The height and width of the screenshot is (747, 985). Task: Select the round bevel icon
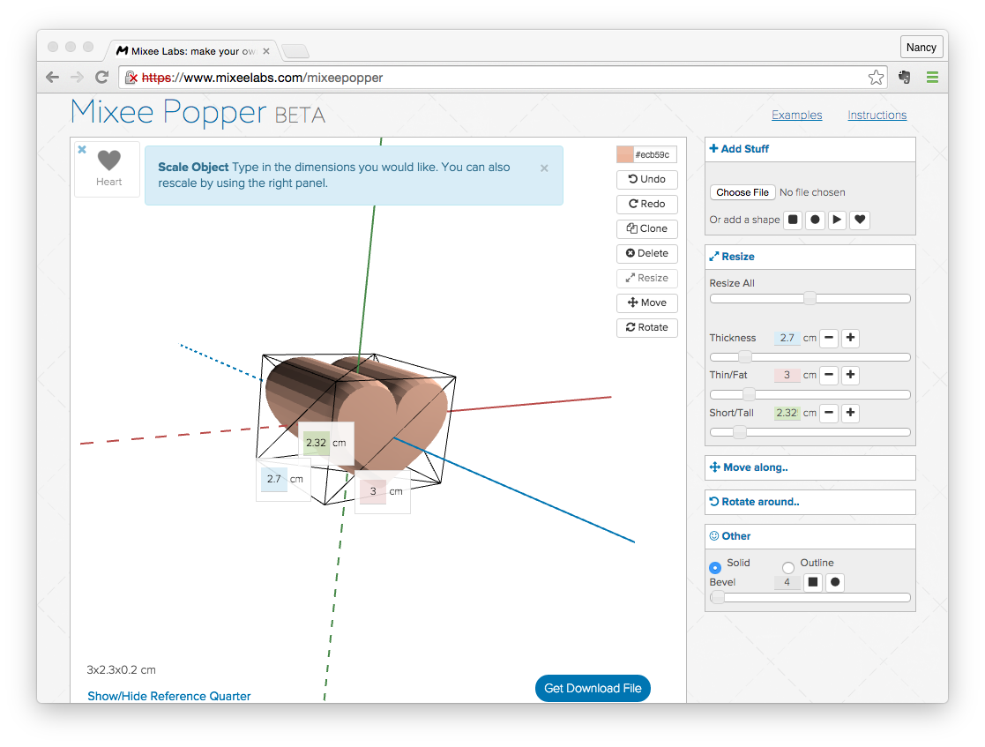click(x=835, y=582)
